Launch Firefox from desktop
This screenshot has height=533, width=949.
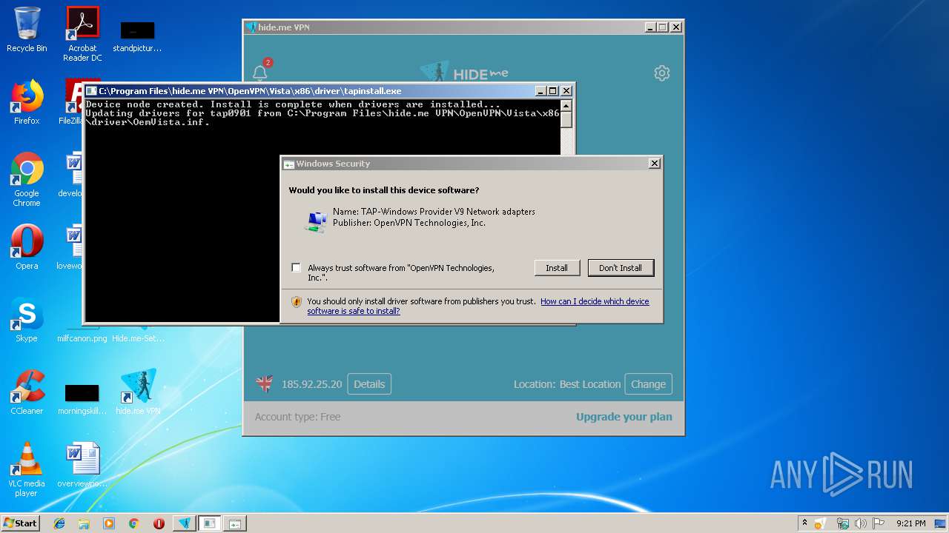pyautogui.click(x=27, y=102)
